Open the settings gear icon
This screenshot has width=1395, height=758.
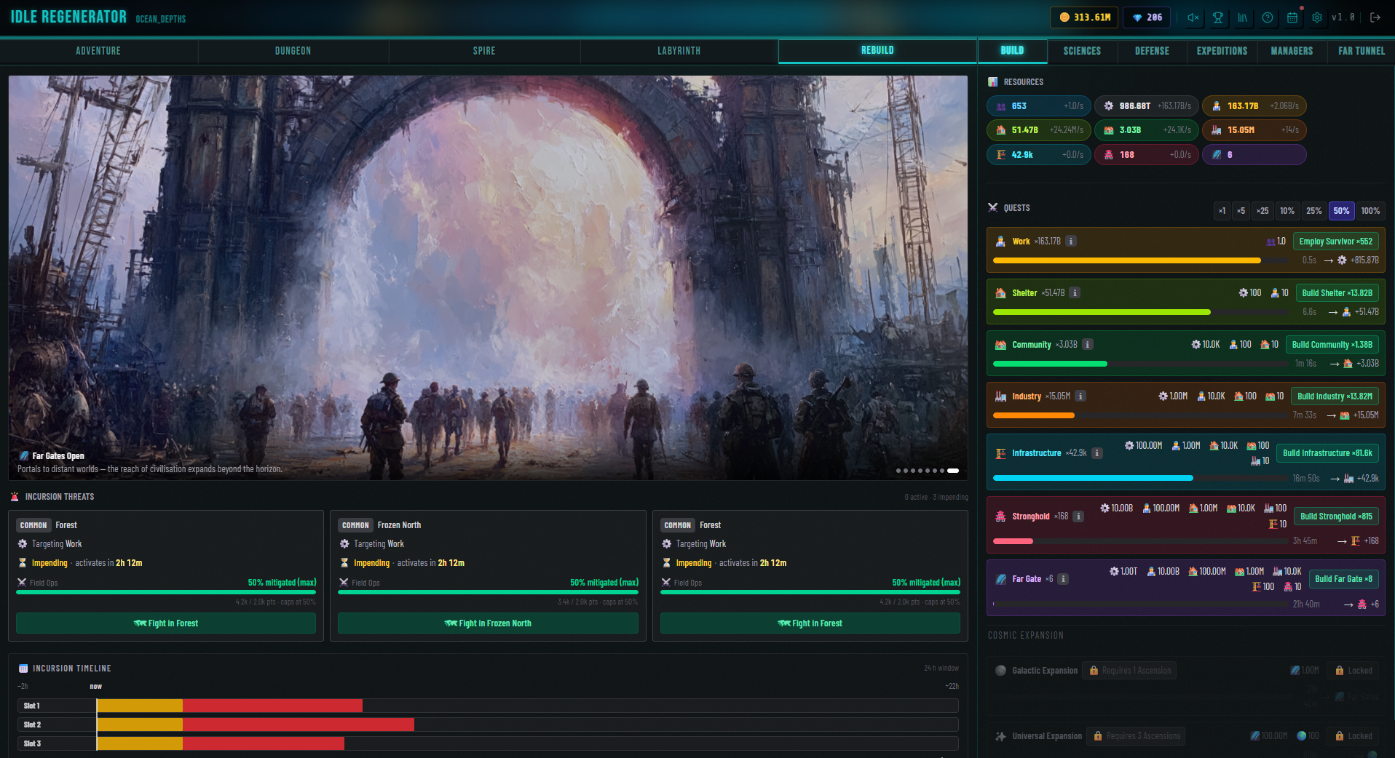click(x=1317, y=17)
